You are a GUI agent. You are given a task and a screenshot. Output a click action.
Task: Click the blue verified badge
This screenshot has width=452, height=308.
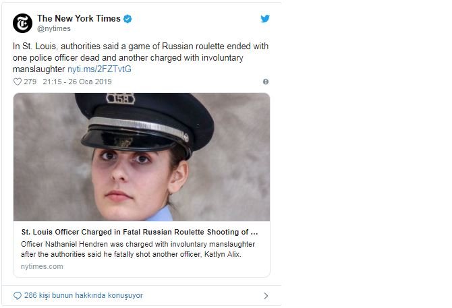click(128, 19)
